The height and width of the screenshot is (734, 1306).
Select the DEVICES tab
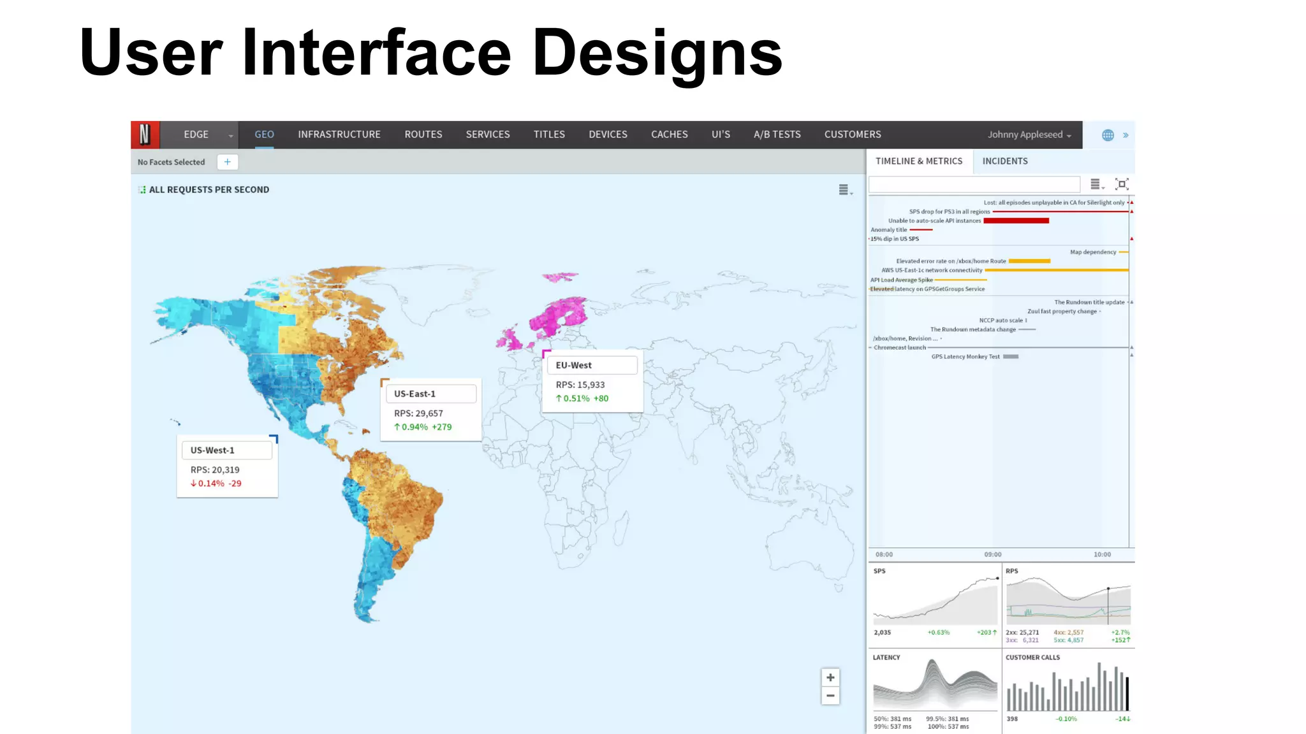(608, 134)
